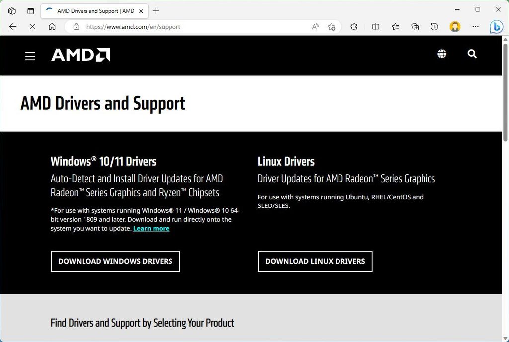Open the Favorites dropdown in the toolbar
Screen dimensions: 509x342
tap(395, 27)
